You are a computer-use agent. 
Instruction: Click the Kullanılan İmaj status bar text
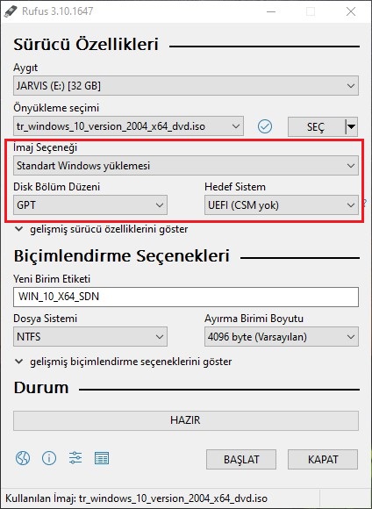(x=137, y=498)
